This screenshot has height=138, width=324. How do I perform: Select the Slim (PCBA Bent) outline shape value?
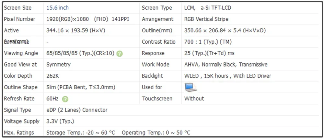[x=81, y=87]
